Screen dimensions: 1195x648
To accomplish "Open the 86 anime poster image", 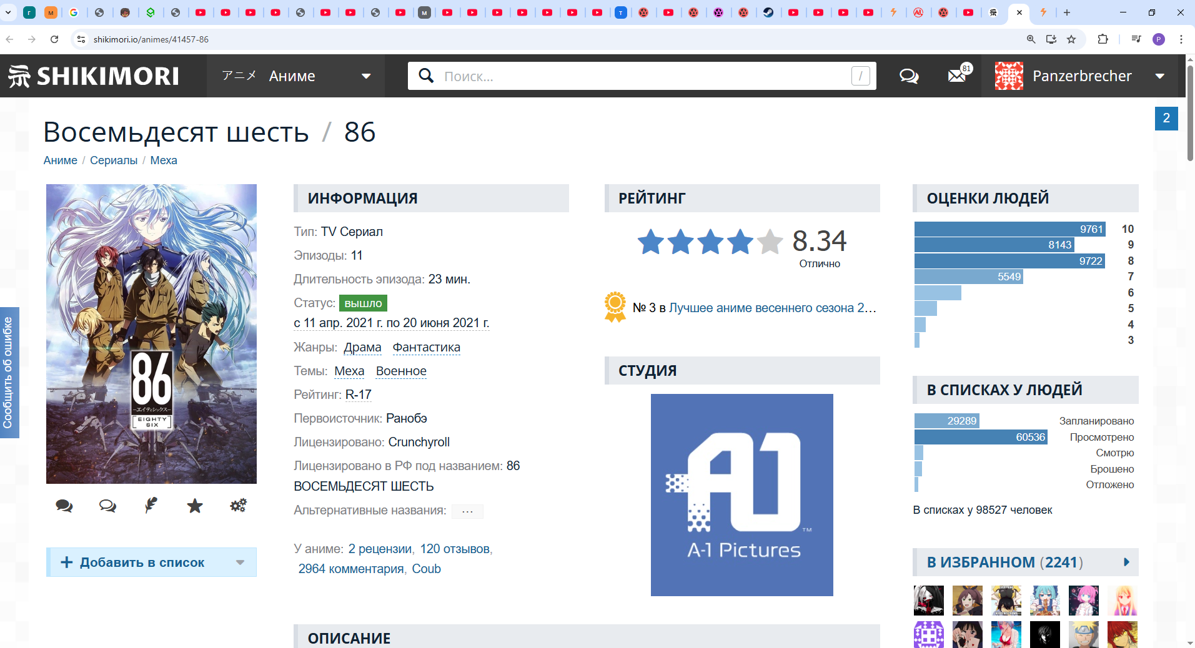I will pyautogui.click(x=151, y=334).
